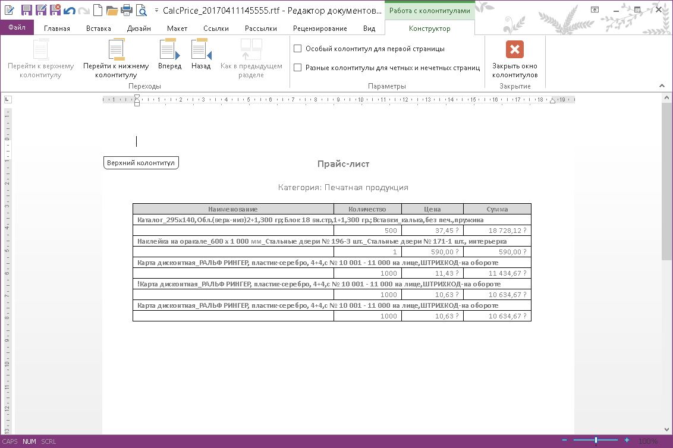The width and height of the screenshot is (673, 448).
Task: Click Как в предыдущем разделе button
Action: 251,59
